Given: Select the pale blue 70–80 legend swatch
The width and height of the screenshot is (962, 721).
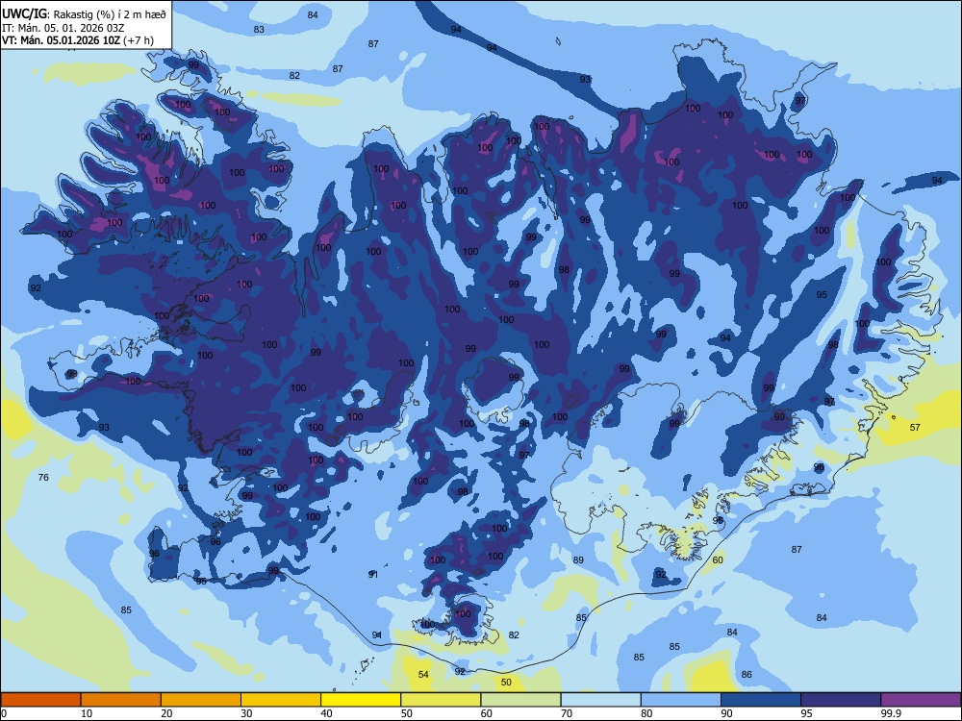Looking at the screenshot, I should tap(600, 700).
